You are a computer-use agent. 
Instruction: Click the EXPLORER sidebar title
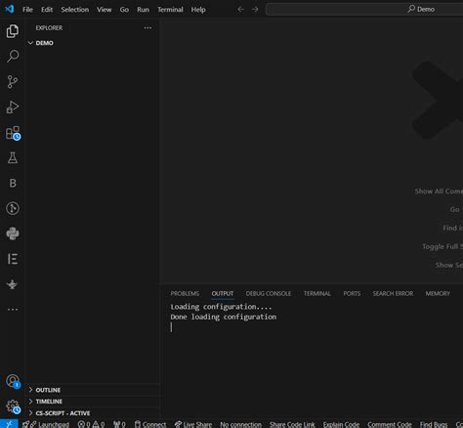point(49,28)
